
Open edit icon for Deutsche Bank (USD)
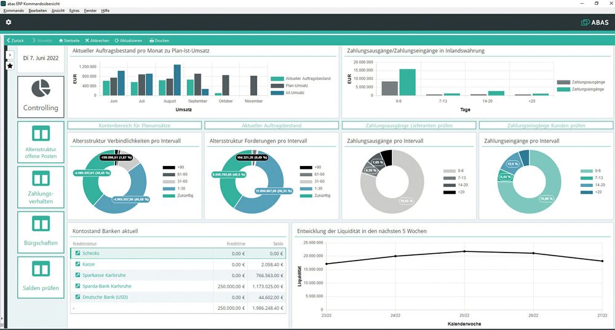77,297
